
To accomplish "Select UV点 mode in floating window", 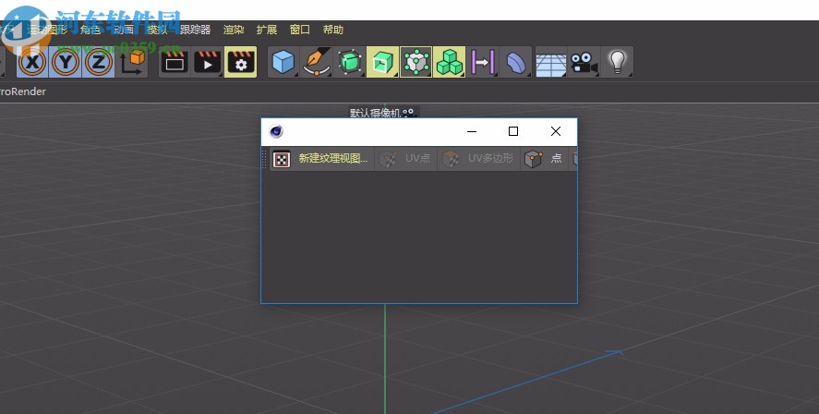I will [x=406, y=158].
